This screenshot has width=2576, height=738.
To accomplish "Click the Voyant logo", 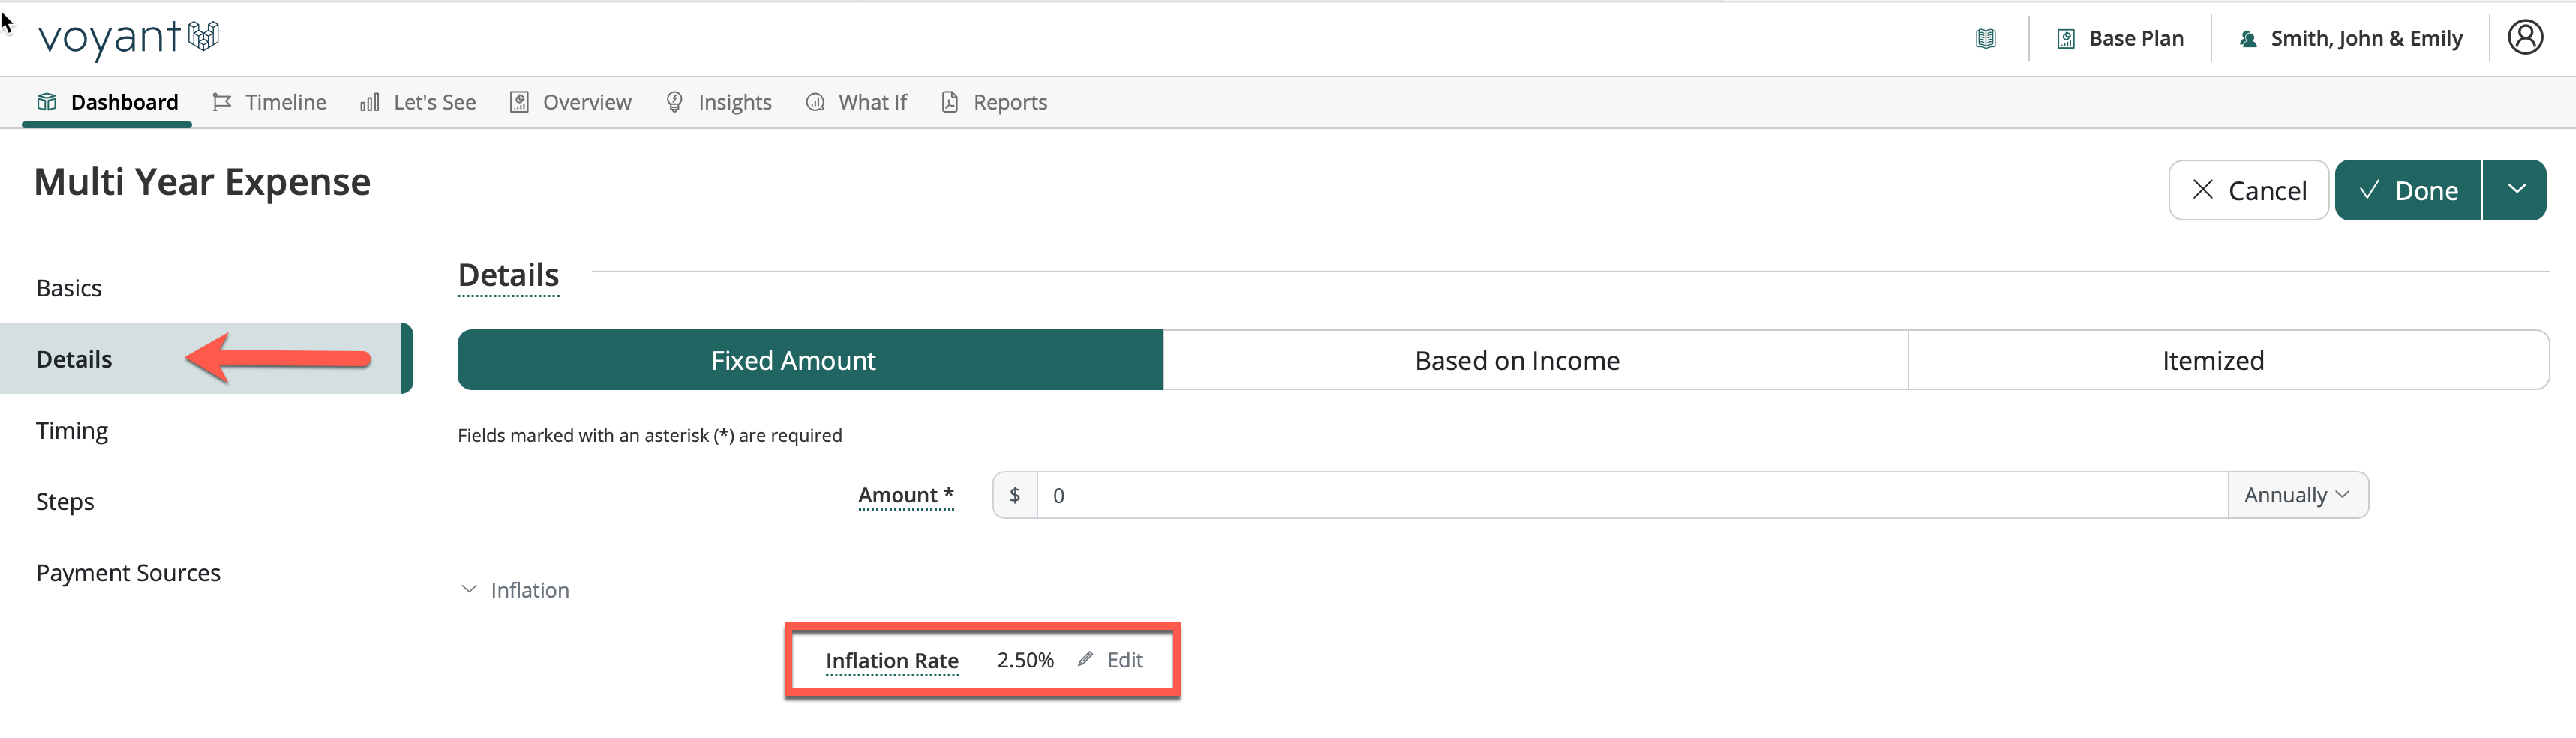I will [x=128, y=38].
